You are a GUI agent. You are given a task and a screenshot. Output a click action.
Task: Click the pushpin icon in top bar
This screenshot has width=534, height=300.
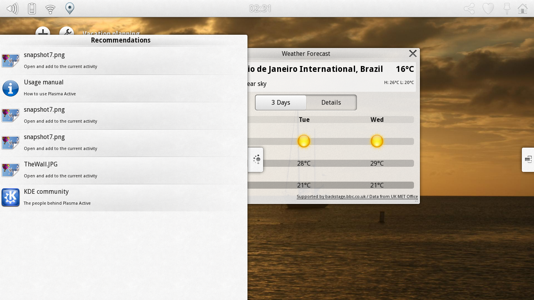[x=507, y=9]
